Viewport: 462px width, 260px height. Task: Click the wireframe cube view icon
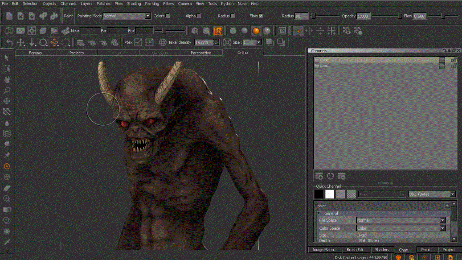pos(9,31)
